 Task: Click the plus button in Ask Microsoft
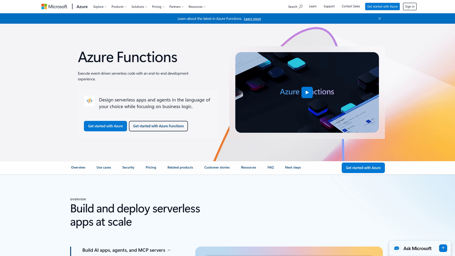[x=443, y=248]
